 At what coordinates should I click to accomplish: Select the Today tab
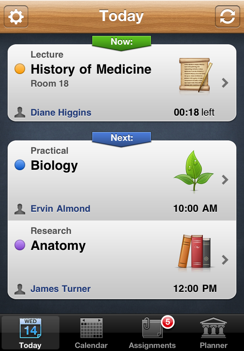click(30, 333)
